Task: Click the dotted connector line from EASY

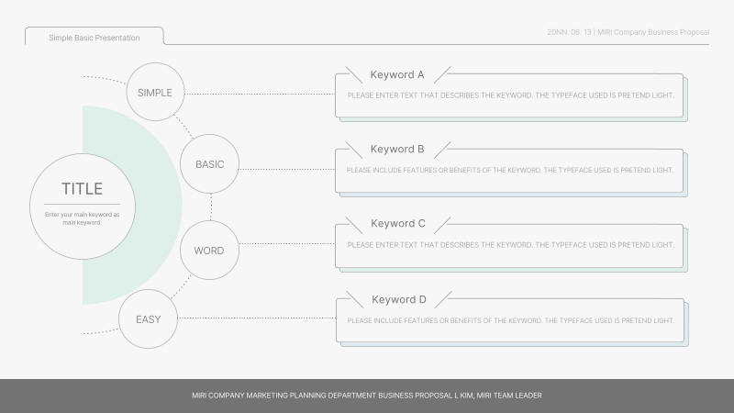Action: point(257,318)
